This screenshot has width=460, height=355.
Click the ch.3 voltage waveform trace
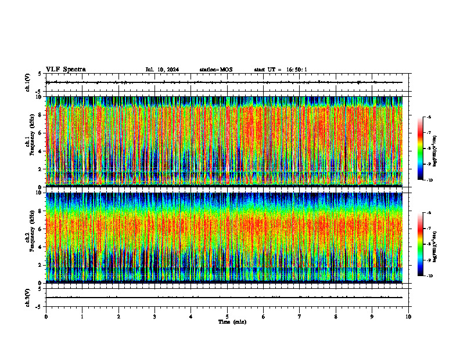click(x=224, y=298)
